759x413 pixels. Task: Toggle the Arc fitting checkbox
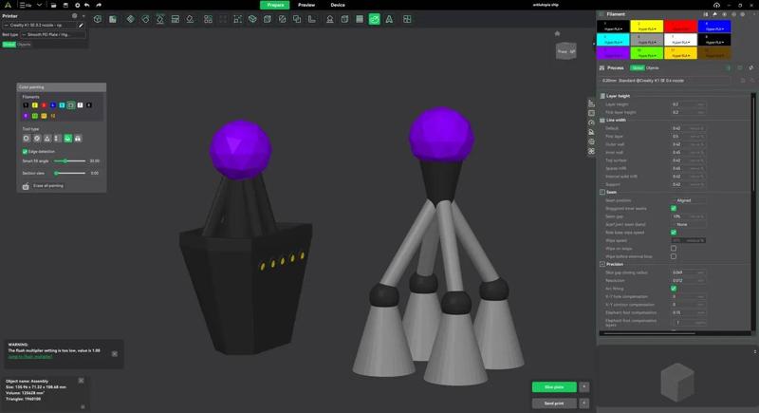click(674, 289)
